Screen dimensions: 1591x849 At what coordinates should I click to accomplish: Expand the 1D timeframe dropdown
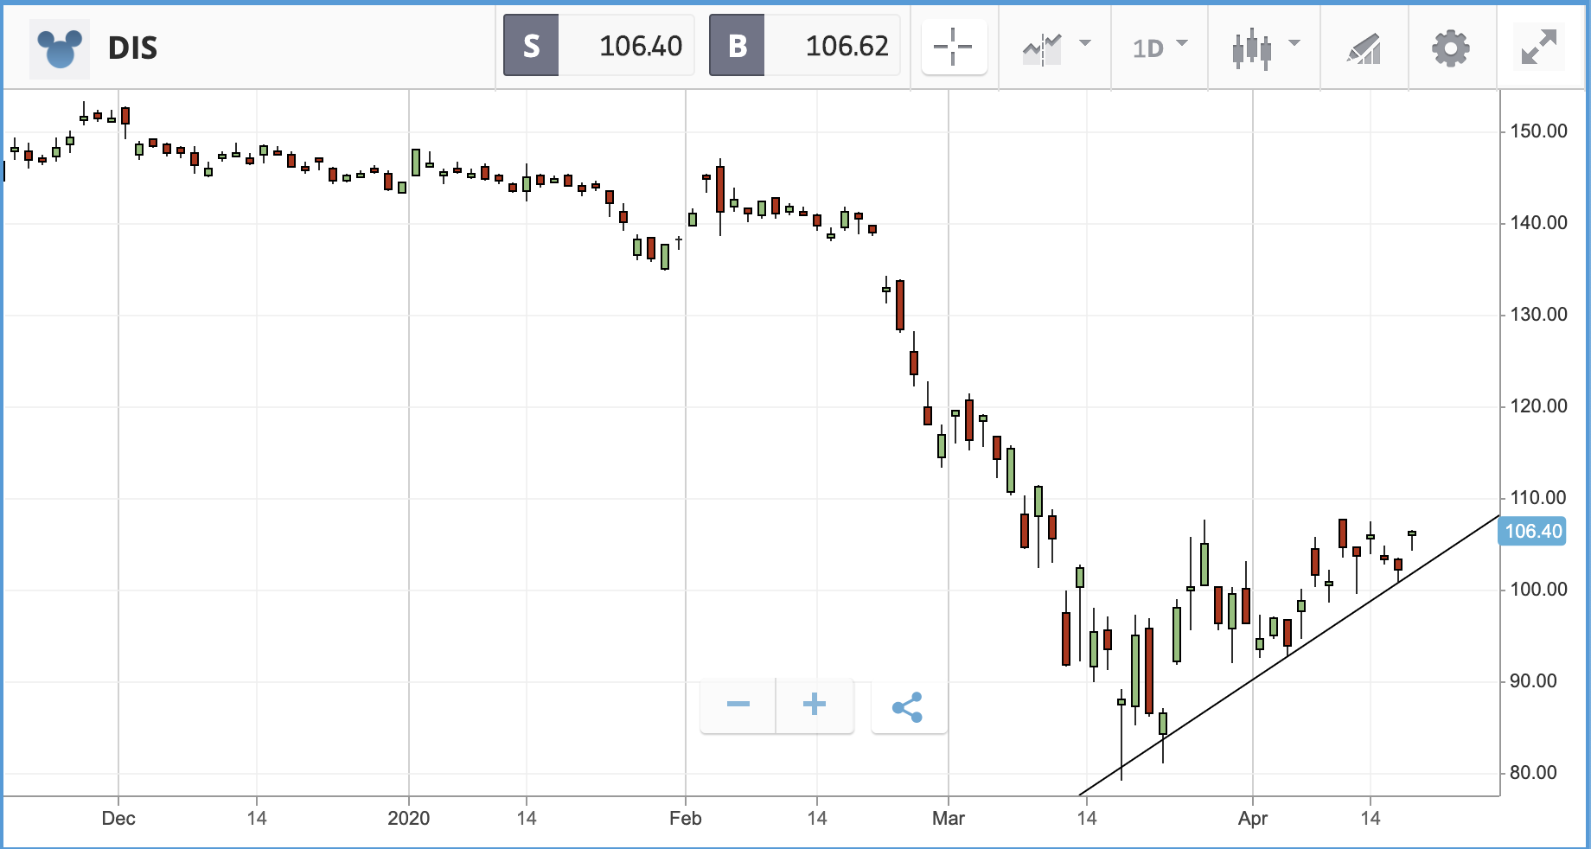point(1160,48)
